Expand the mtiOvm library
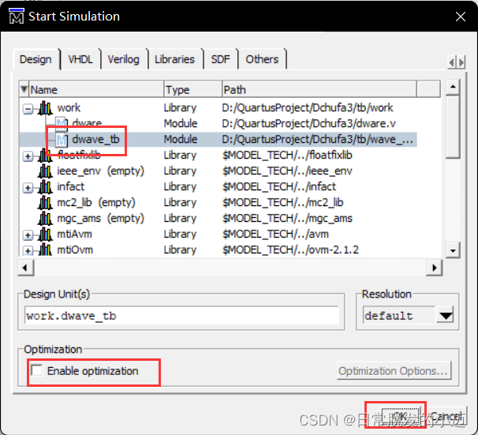The height and width of the screenshot is (435, 478). (x=28, y=250)
